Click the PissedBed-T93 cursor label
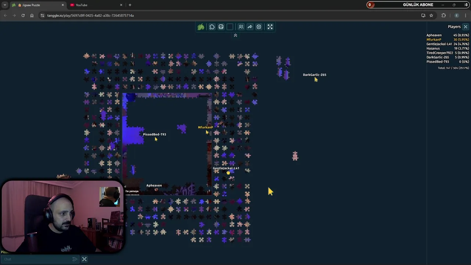The height and width of the screenshot is (265, 471). coord(155,134)
